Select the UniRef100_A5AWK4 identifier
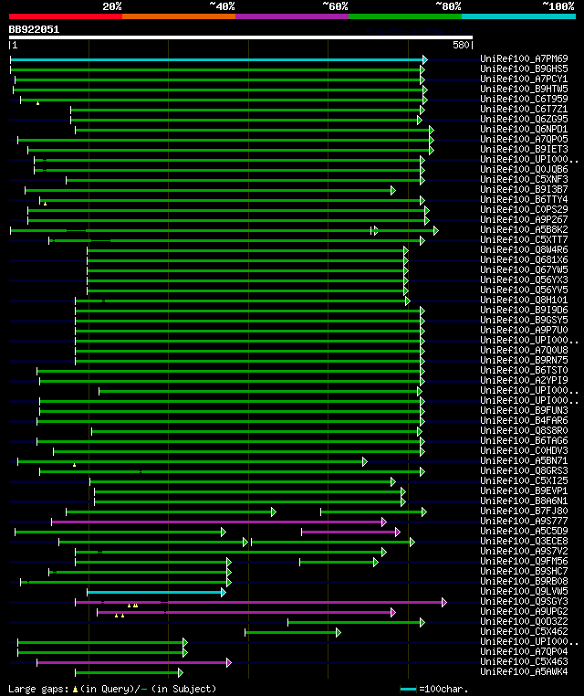This screenshot has width=584, height=696. [x=524, y=671]
